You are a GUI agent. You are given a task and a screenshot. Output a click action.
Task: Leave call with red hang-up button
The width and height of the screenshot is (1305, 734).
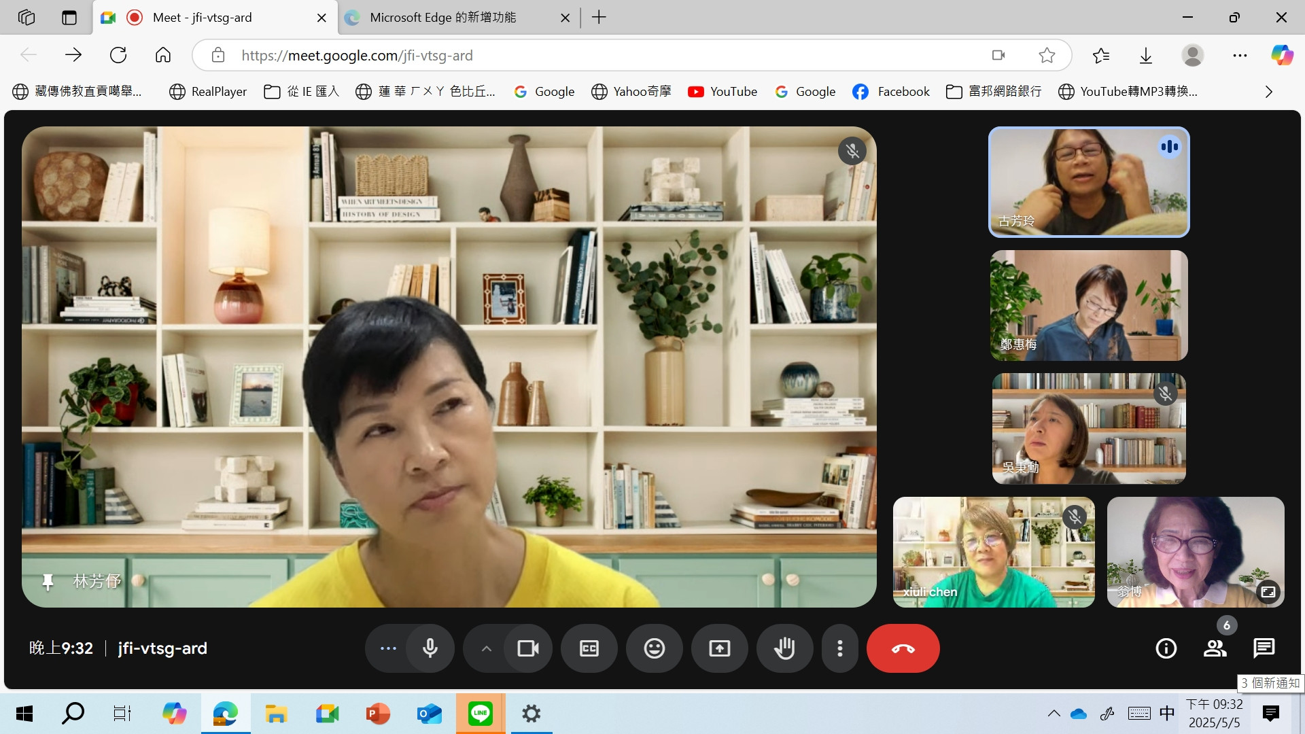pos(903,648)
